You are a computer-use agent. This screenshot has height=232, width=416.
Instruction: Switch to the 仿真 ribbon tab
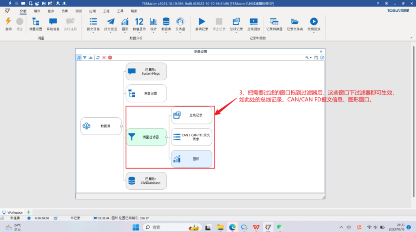[x=65, y=11]
